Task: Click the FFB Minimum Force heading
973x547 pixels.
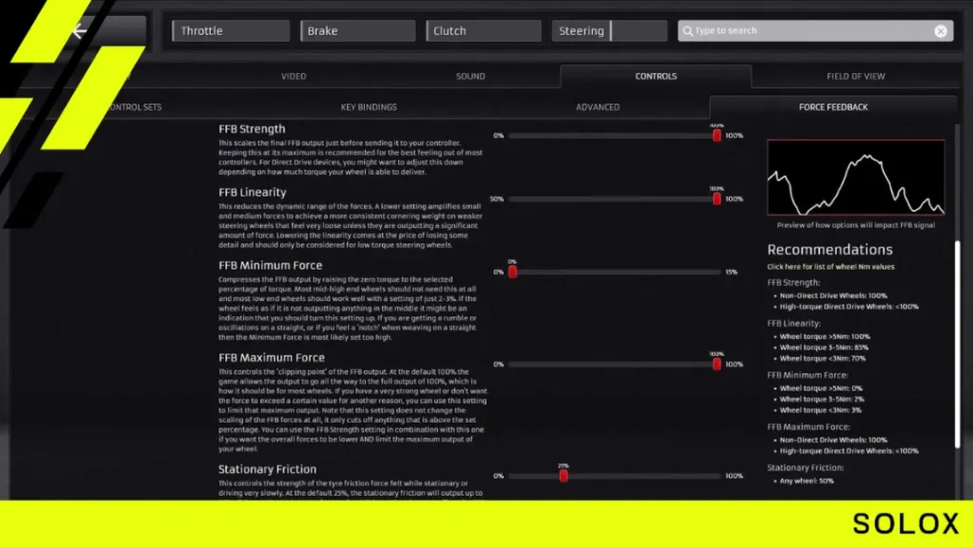Action: click(x=270, y=266)
